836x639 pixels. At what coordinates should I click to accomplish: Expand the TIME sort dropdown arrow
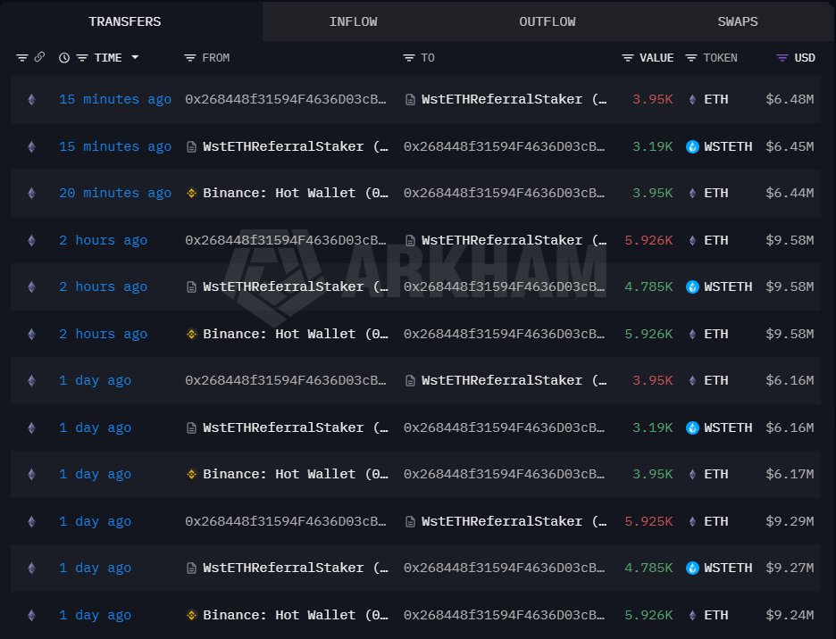[x=135, y=57]
